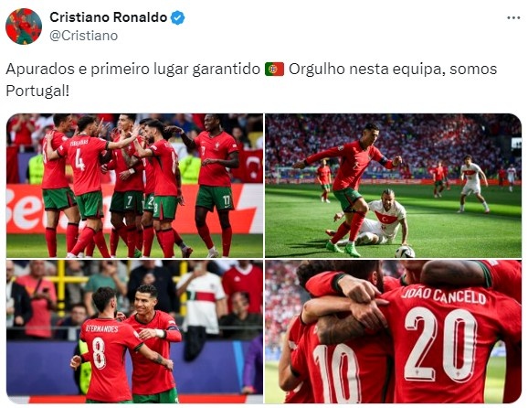Open the João Cancelo number 20 photo
Image resolution: width=528 pixels, height=408 pixels.
coord(394,331)
